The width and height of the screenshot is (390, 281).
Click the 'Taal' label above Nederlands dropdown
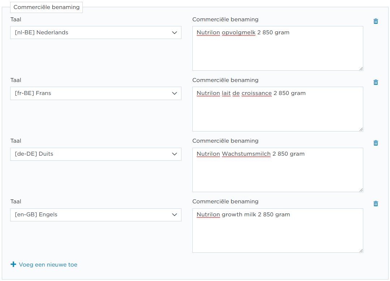pos(16,20)
